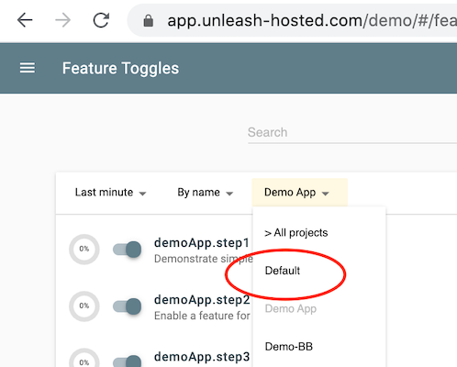Open the demoApp.step2 feature toggle

(x=202, y=300)
